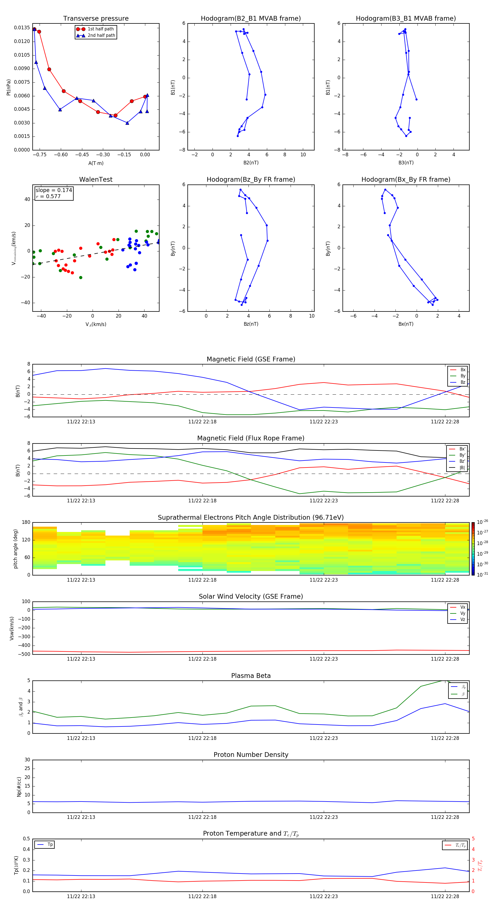Click the 'B3(nT)' x-axis label

point(406,163)
